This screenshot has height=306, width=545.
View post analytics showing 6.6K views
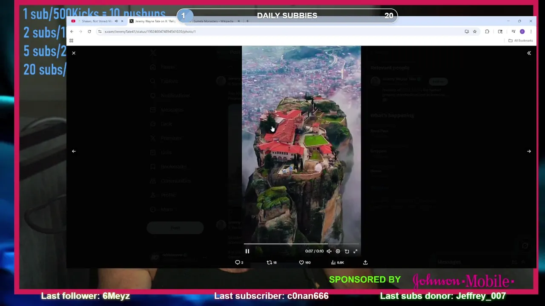pos(337,263)
